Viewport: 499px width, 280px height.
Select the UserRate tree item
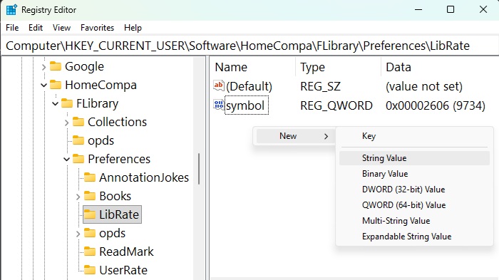123,270
